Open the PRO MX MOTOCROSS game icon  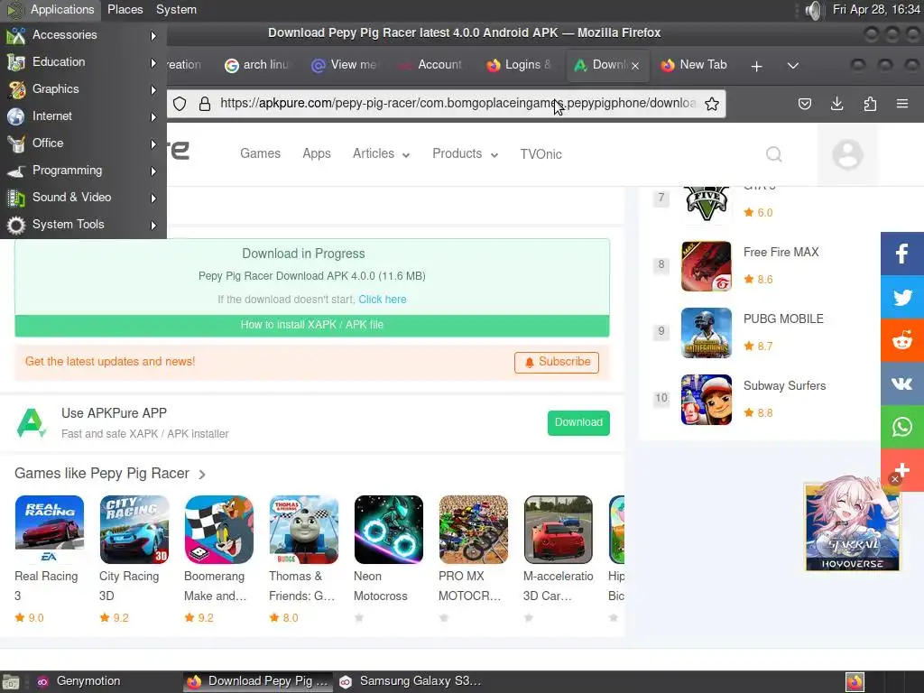(x=474, y=530)
